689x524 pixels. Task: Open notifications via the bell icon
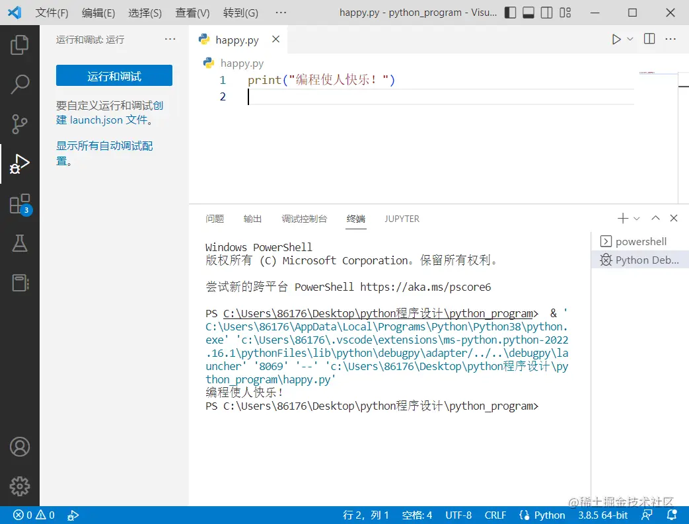pyautogui.click(x=672, y=515)
